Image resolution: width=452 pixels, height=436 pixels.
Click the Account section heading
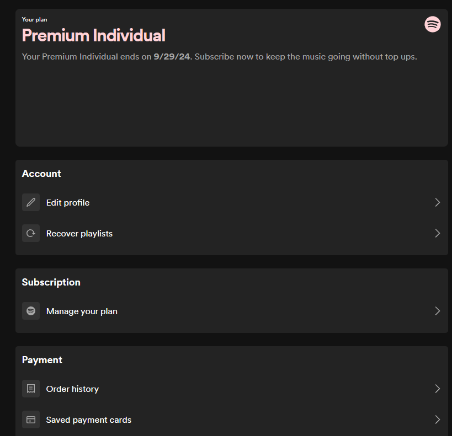click(x=41, y=174)
